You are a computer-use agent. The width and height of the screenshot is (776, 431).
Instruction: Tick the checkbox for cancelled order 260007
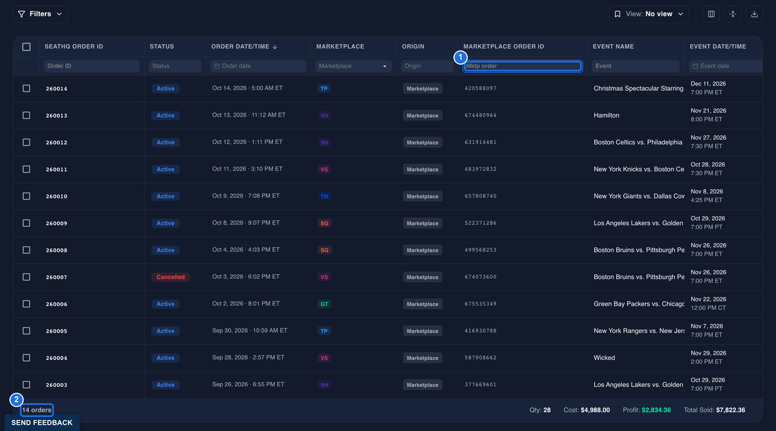[x=26, y=277]
